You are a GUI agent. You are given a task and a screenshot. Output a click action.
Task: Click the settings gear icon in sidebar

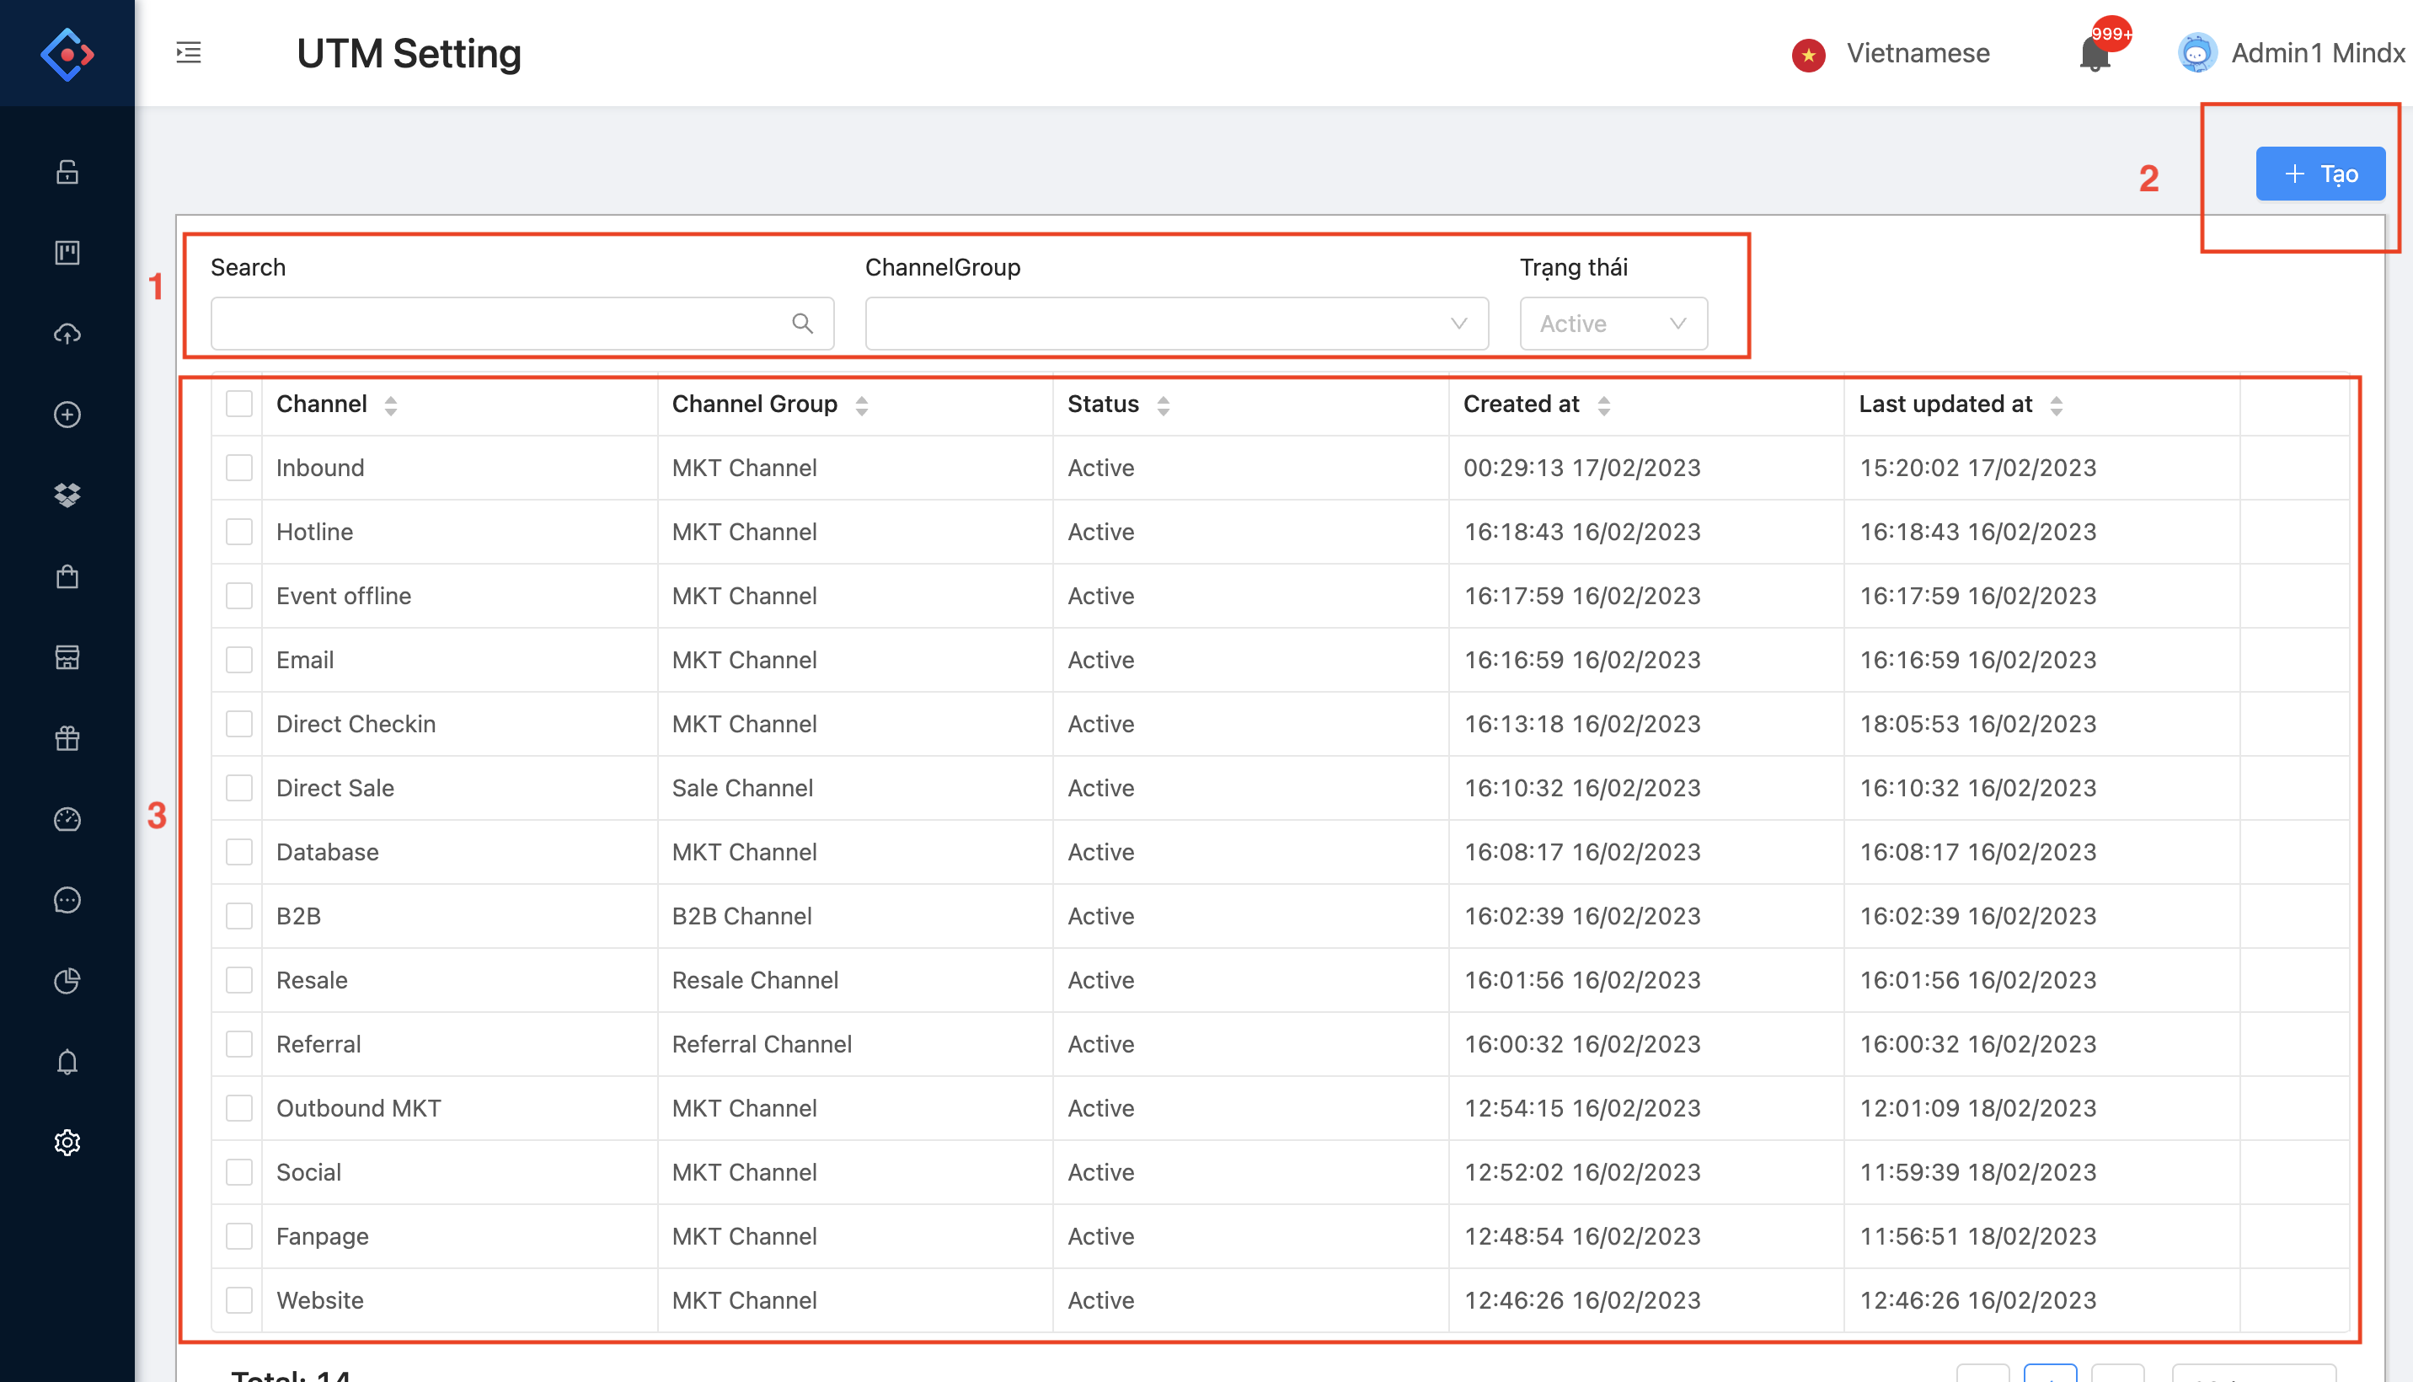67,1142
